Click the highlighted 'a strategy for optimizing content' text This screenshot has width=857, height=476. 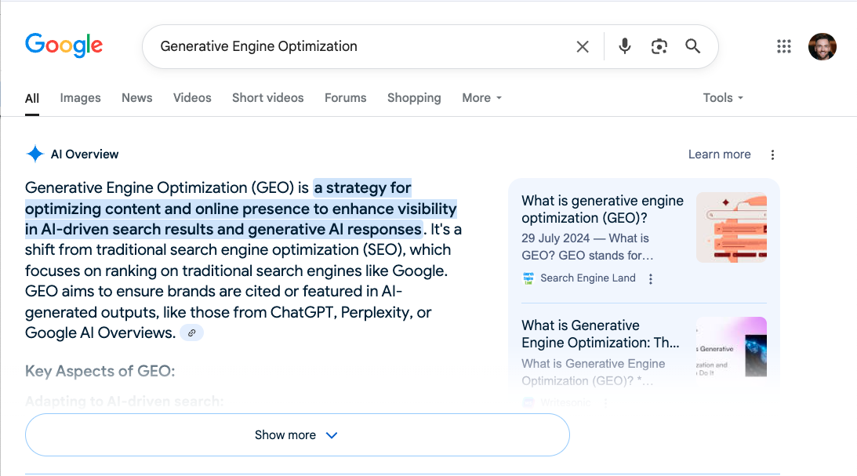(241, 209)
